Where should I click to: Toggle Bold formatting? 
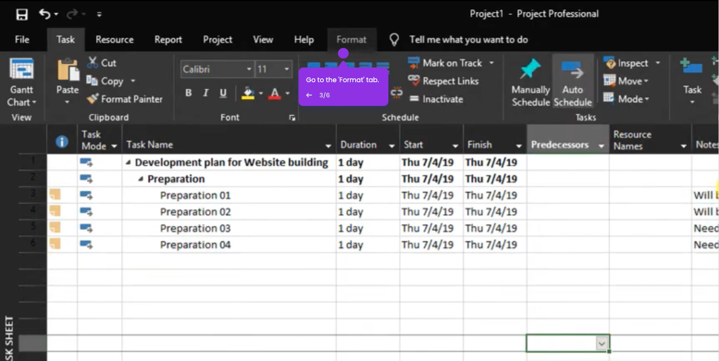(188, 93)
